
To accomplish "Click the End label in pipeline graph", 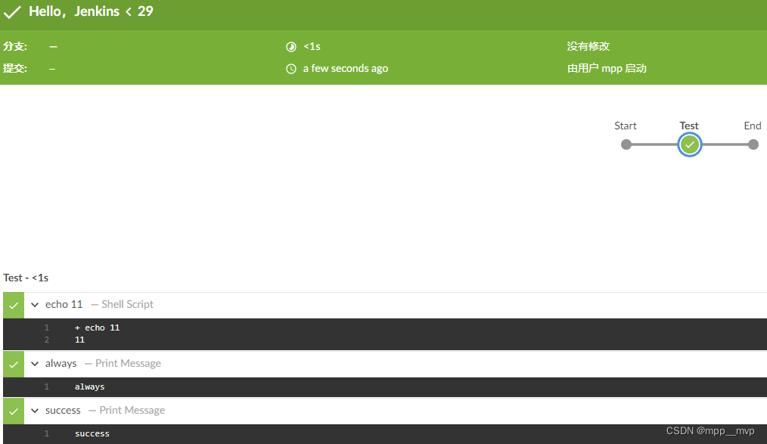I will [753, 126].
